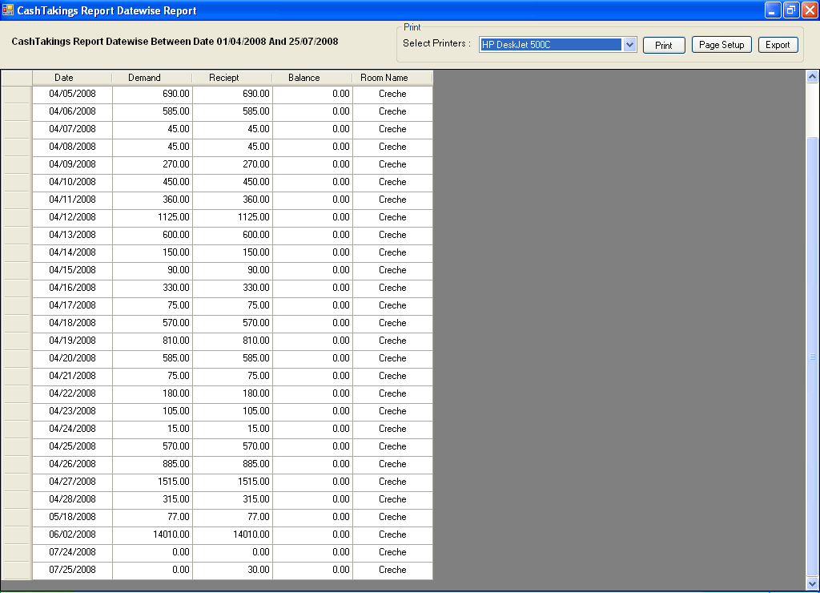The image size is (820, 593).
Task: Select date cell 04/14/2008
Action: [72, 252]
